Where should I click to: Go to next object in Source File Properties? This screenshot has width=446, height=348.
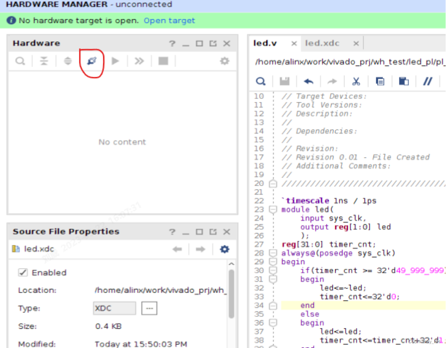[201, 249]
